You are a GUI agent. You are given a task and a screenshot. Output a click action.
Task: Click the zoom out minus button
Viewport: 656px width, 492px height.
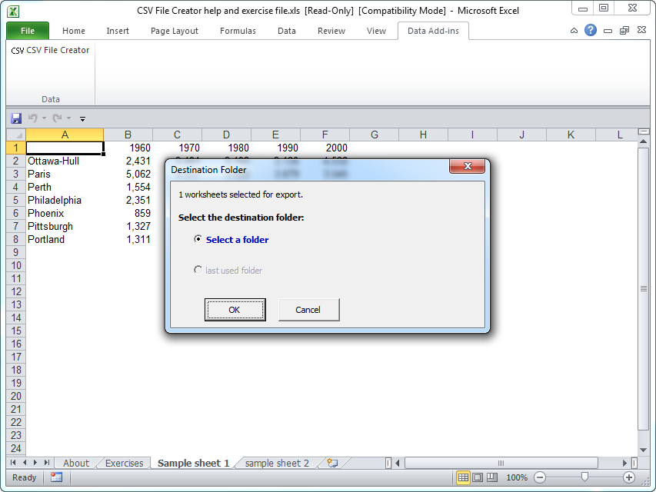(x=540, y=477)
